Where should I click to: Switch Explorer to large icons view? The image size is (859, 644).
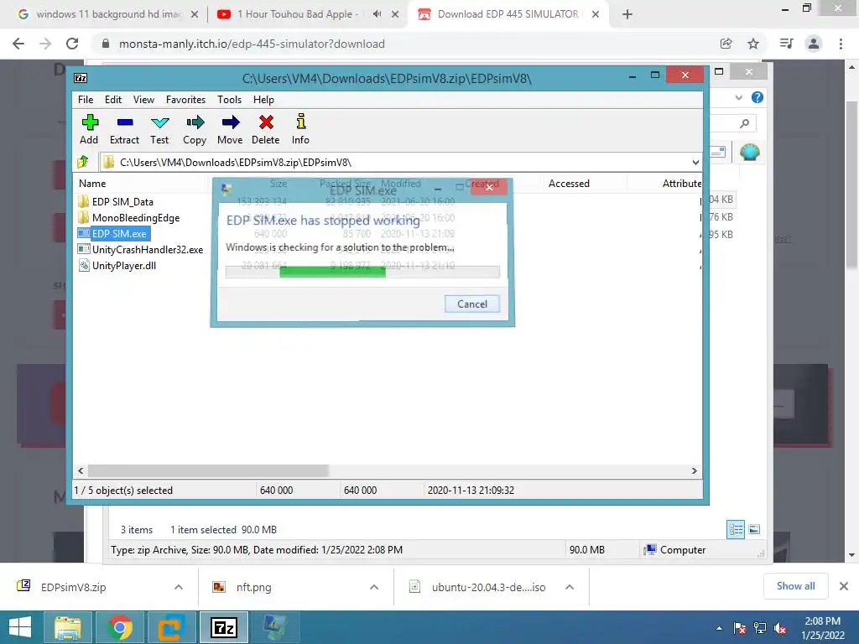tap(754, 529)
